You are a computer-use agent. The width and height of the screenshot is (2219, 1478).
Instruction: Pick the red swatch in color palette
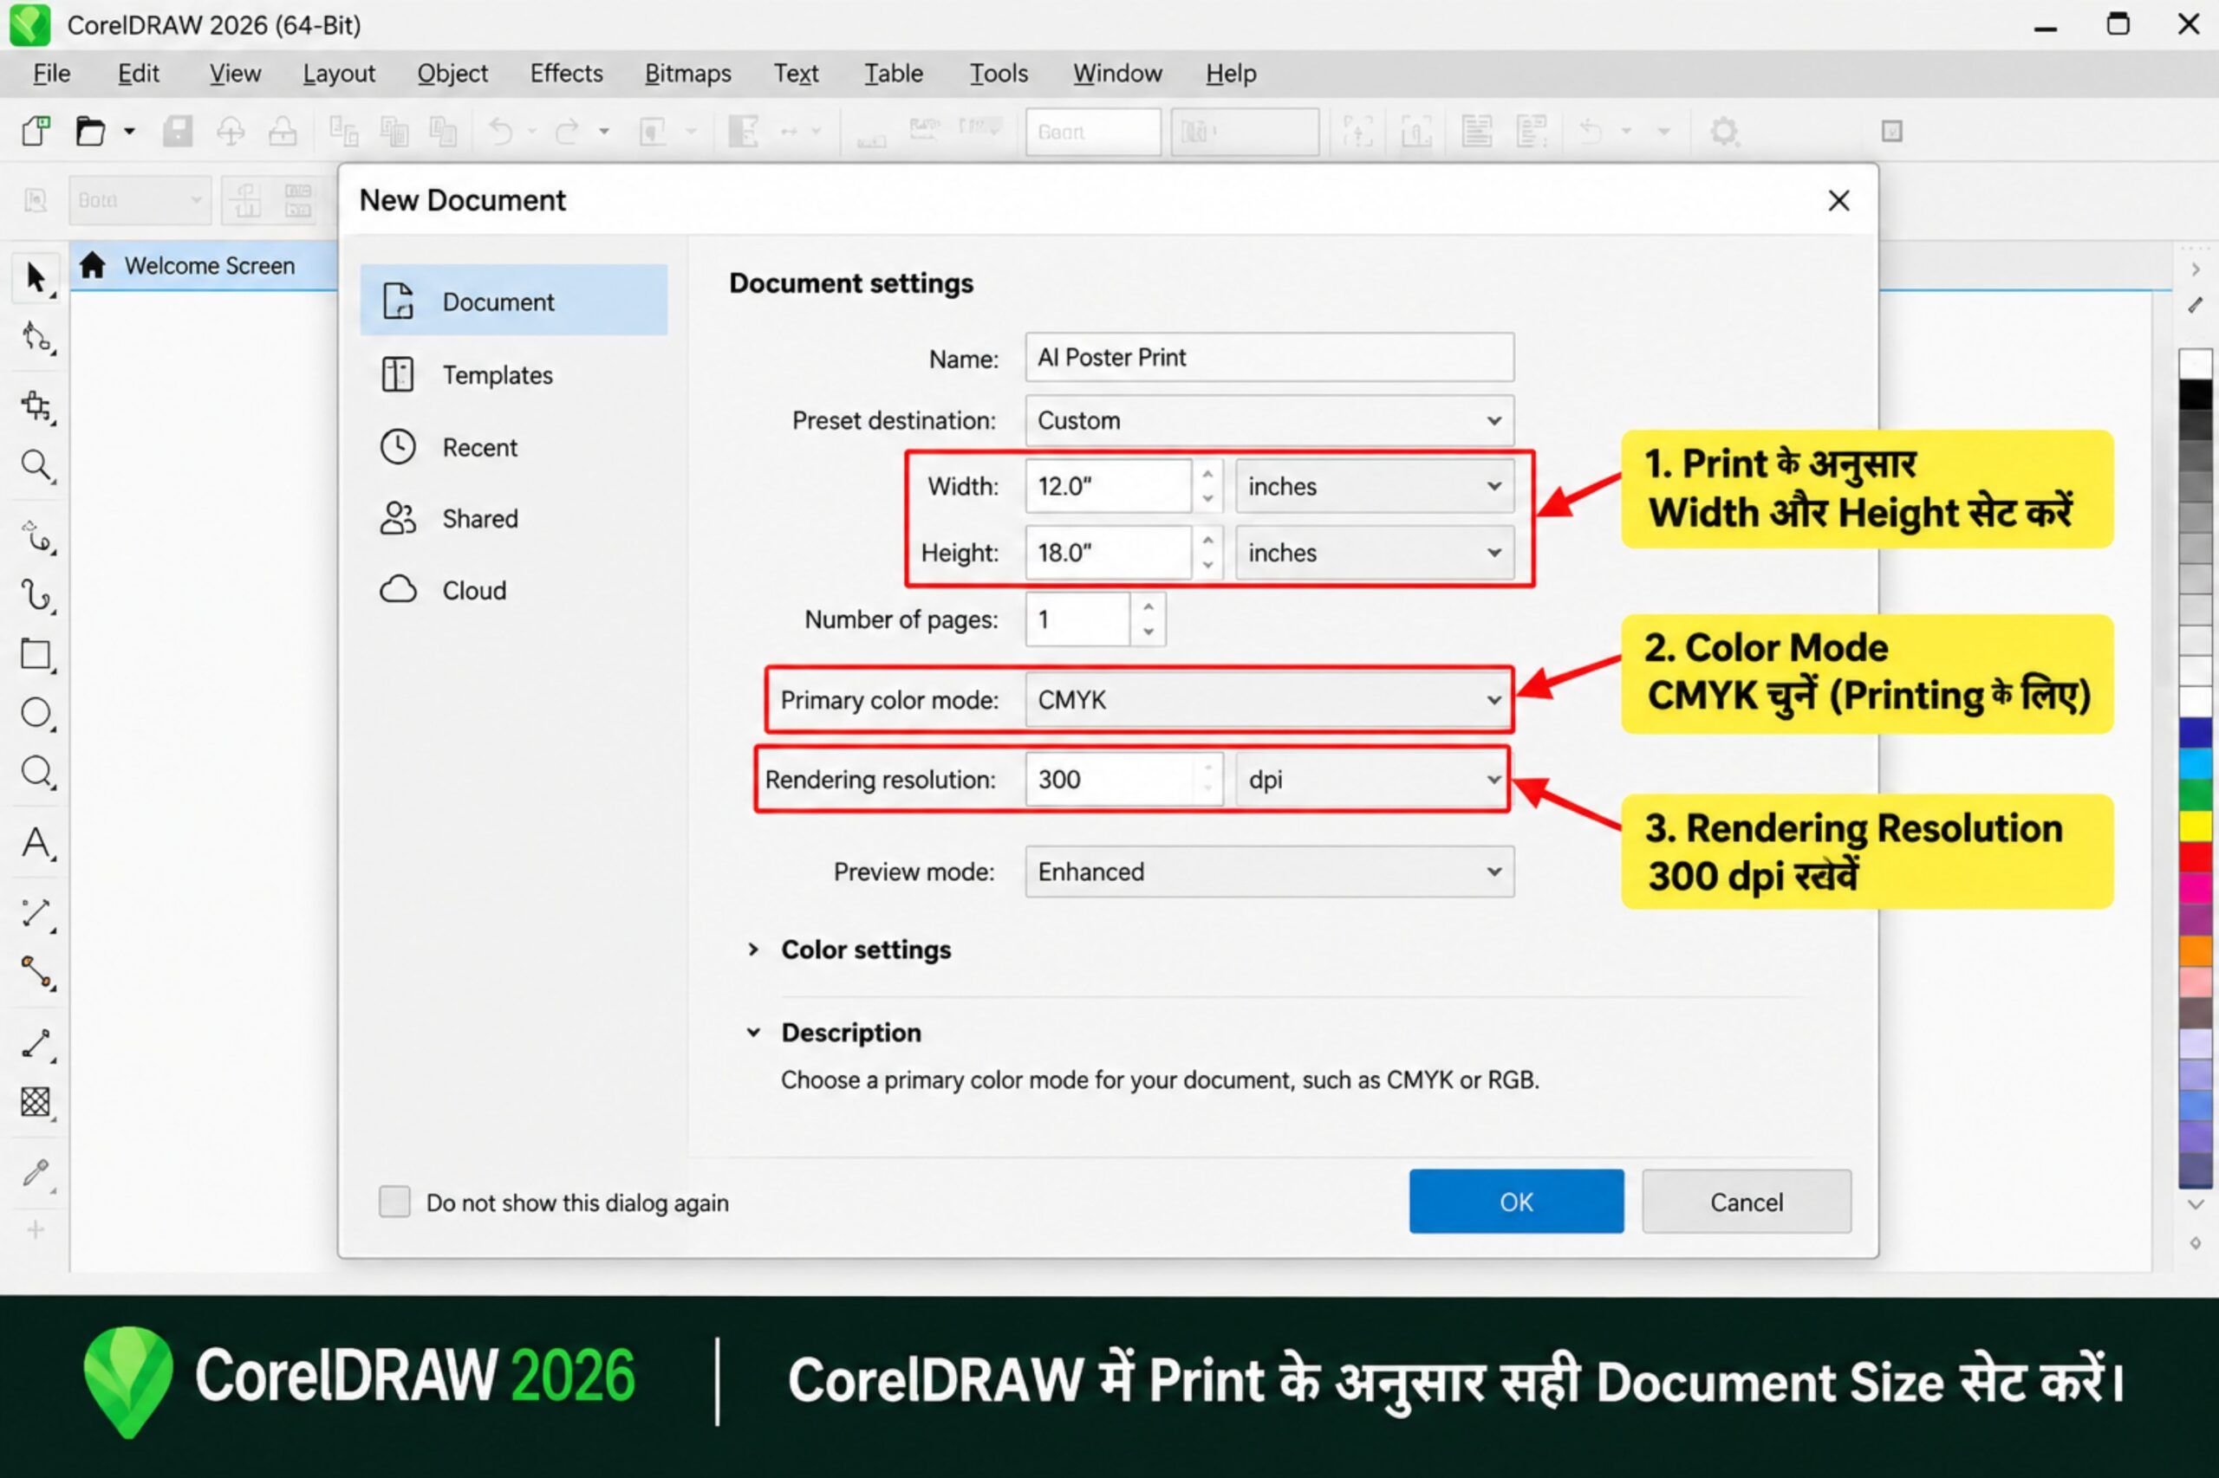2196,857
